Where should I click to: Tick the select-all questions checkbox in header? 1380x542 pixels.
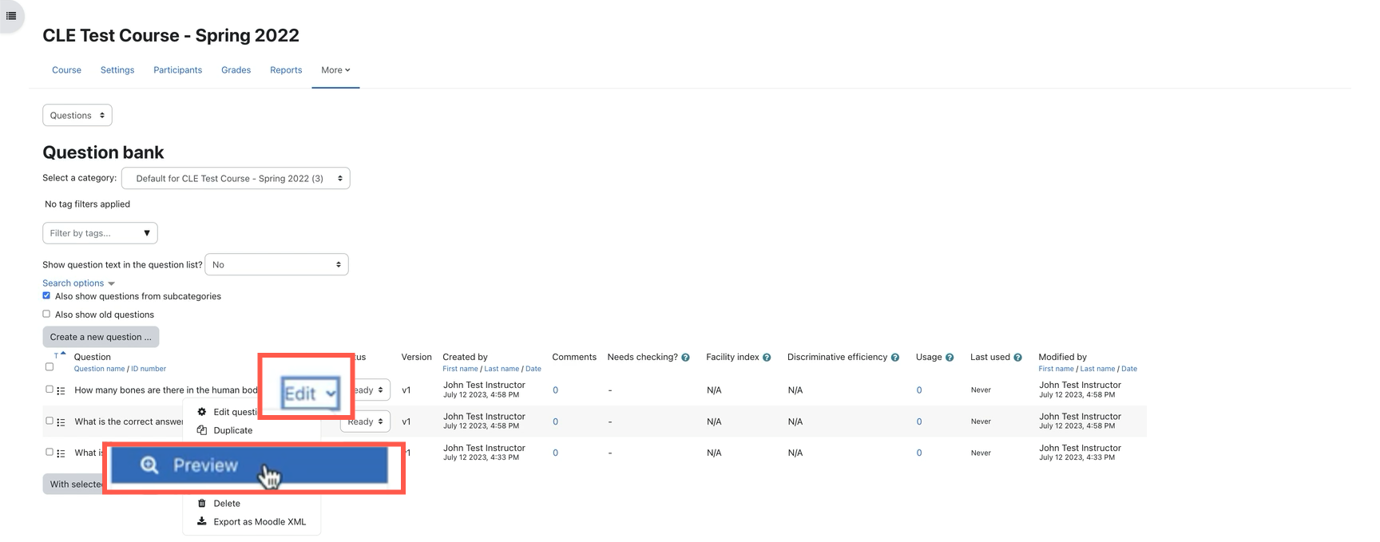pyautogui.click(x=50, y=367)
